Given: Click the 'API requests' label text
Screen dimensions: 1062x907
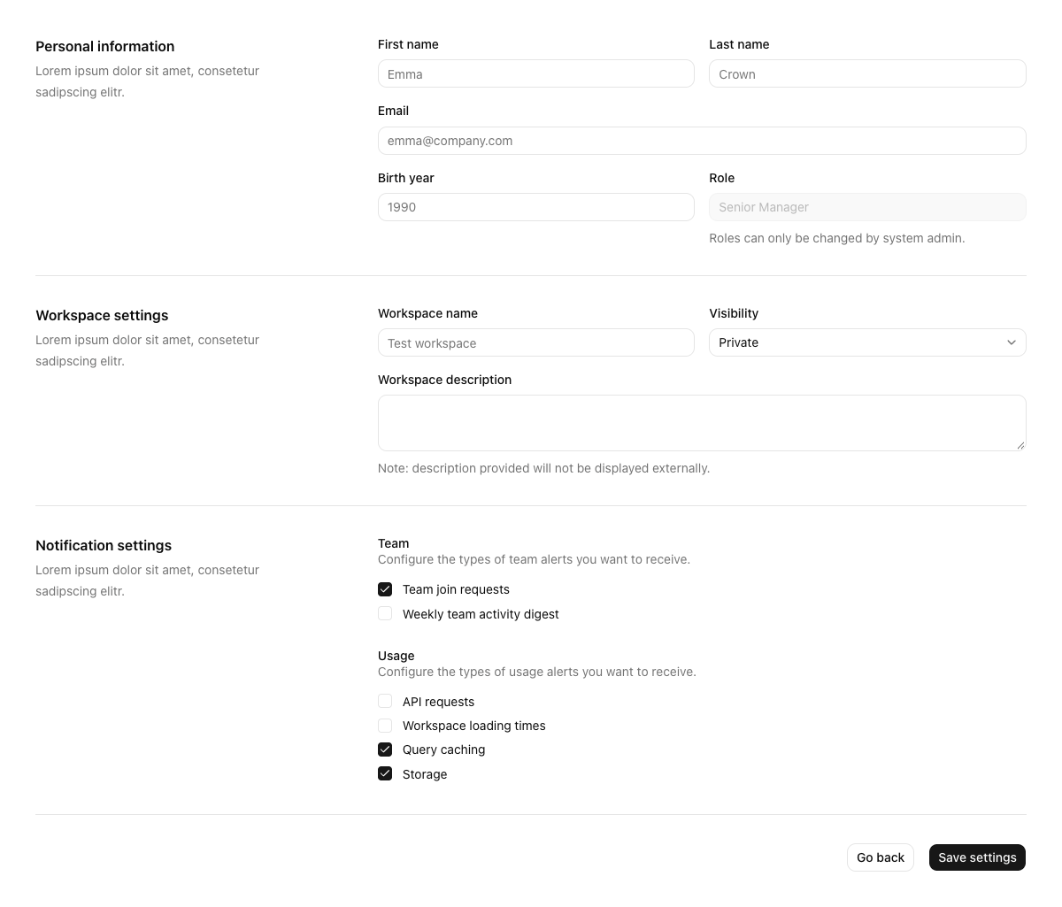Looking at the screenshot, I should 438,702.
